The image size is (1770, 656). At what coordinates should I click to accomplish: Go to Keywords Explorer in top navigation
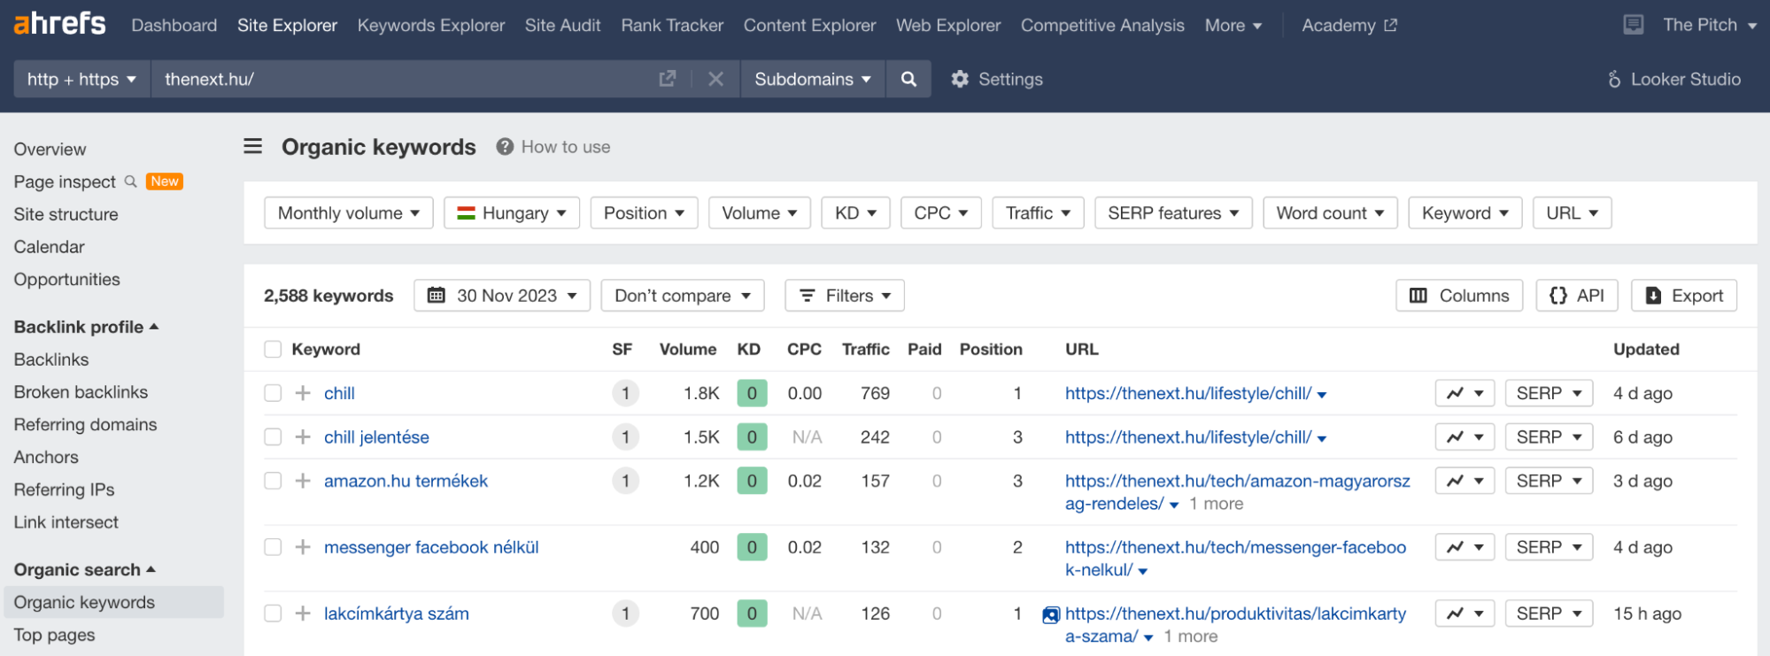coord(430,26)
